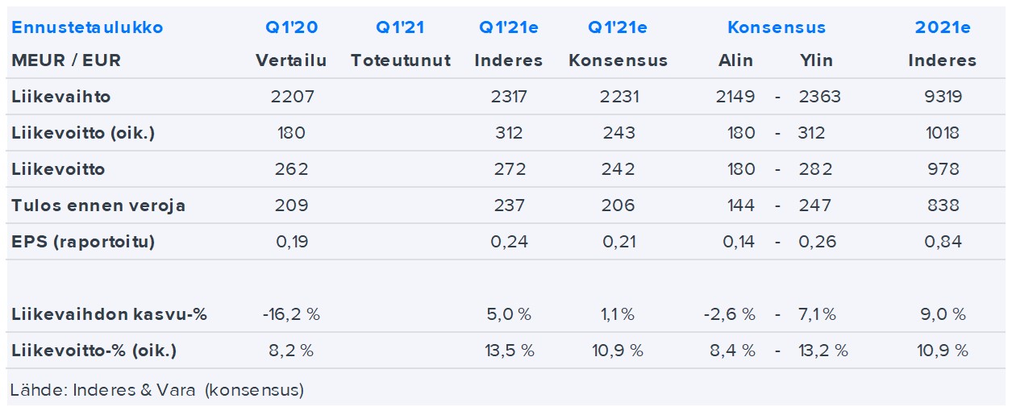Click the consensus EPS value 0,21
The image size is (1016, 411).
point(618,242)
